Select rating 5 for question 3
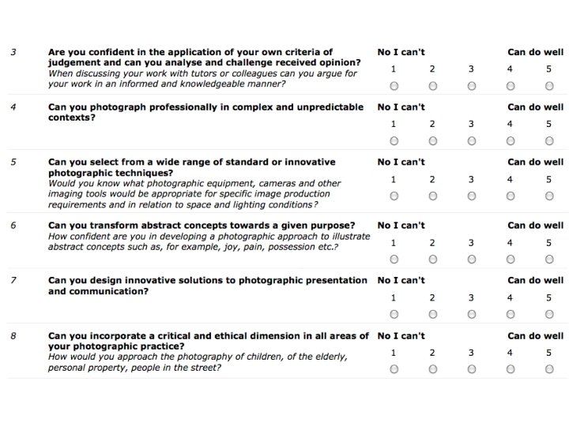The image size is (569, 426). click(x=549, y=86)
